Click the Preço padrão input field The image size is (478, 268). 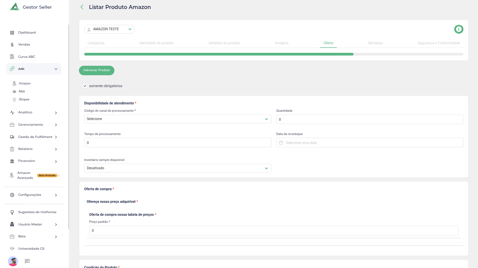point(273,230)
